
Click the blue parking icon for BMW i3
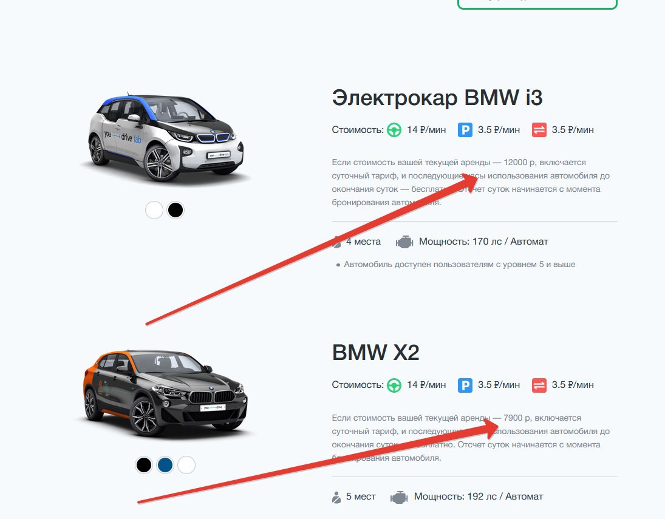click(465, 130)
